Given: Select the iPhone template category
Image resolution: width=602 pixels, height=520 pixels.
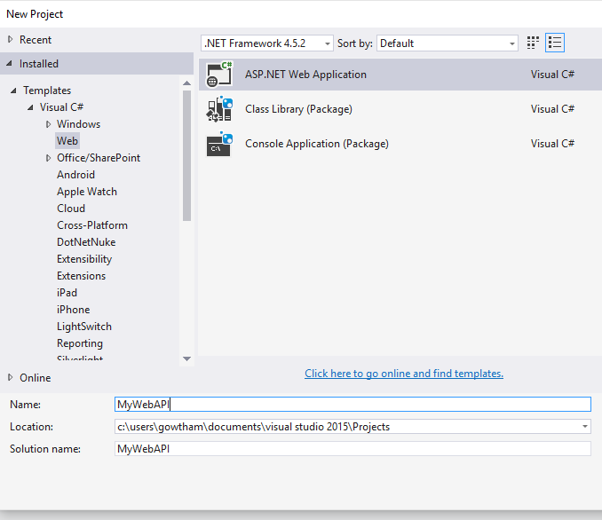Looking at the screenshot, I should point(73,310).
